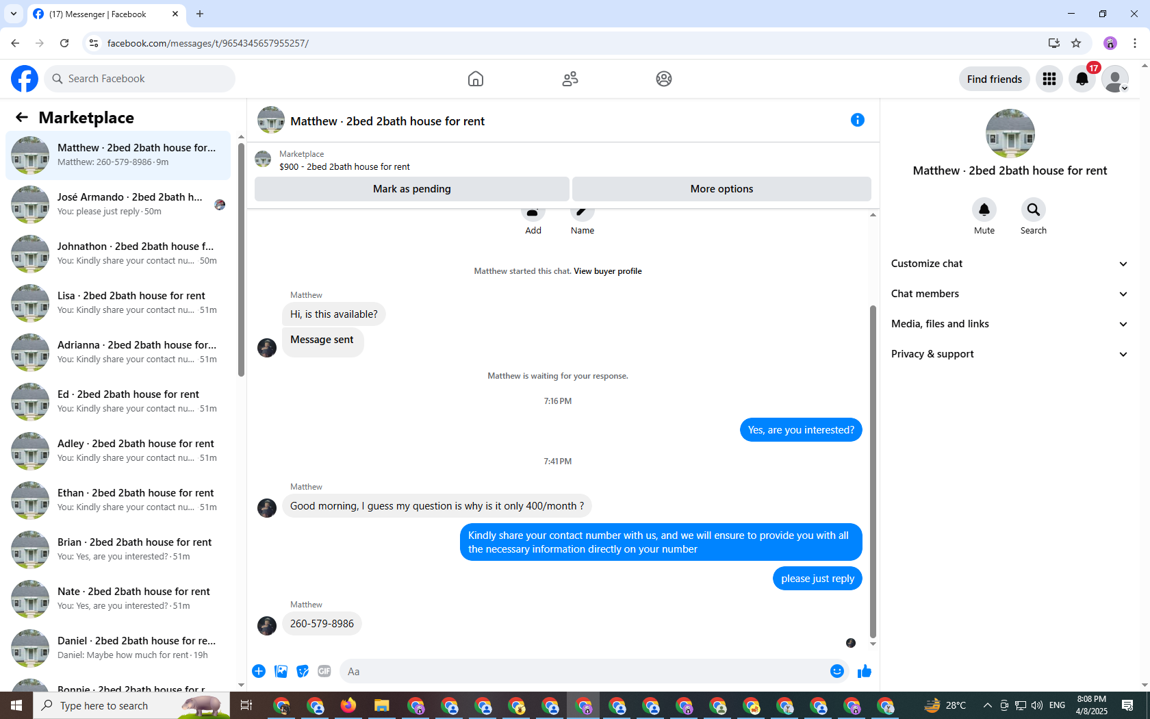This screenshot has width=1150, height=719.
Task: Open Ed conversation
Action: point(118,402)
